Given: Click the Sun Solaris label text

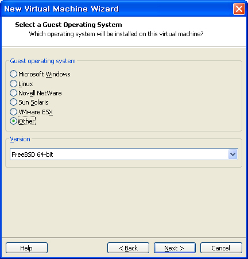Looking at the screenshot, I should click(33, 102).
